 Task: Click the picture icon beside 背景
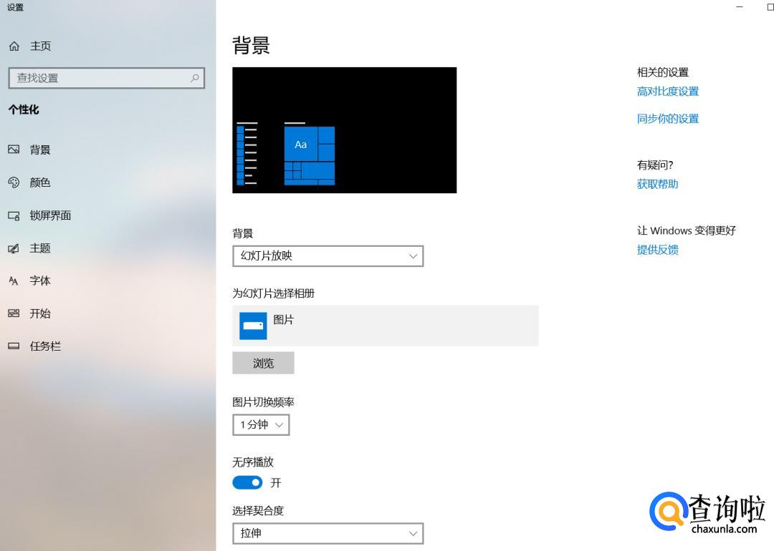[x=14, y=150]
